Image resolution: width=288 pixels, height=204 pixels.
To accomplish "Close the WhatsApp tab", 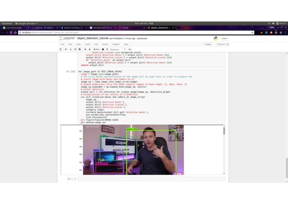I will [28, 28].
